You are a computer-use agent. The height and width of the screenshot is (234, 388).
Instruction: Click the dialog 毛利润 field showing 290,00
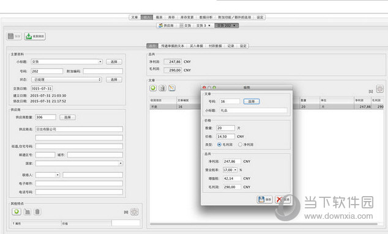(x=232, y=187)
